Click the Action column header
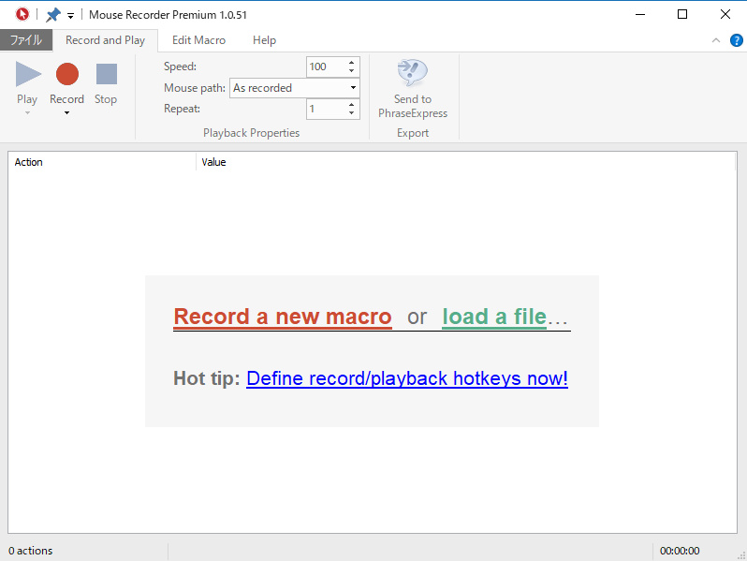 click(102, 162)
